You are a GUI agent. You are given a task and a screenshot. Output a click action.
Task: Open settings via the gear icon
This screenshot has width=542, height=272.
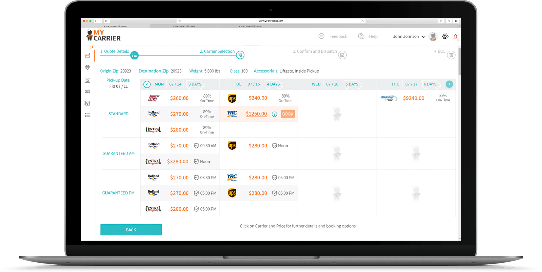[445, 36]
